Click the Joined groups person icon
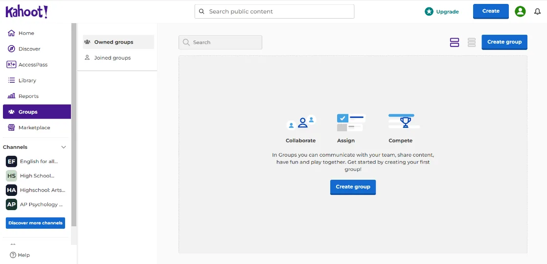The image size is (547, 264). pyautogui.click(x=87, y=58)
